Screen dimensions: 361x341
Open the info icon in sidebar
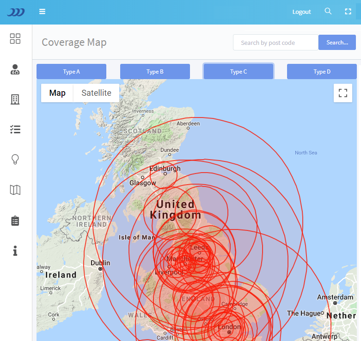(x=15, y=251)
